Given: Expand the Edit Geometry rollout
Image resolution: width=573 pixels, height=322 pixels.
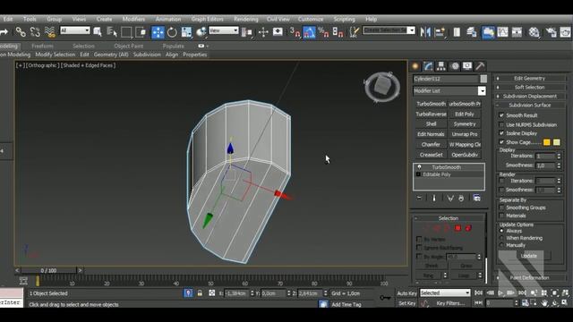Looking at the screenshot, I should pos(529,78).
